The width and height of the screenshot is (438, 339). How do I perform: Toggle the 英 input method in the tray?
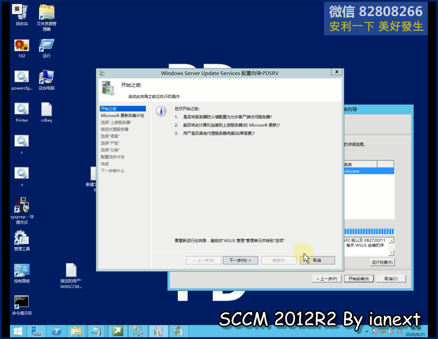click(399, 331)
